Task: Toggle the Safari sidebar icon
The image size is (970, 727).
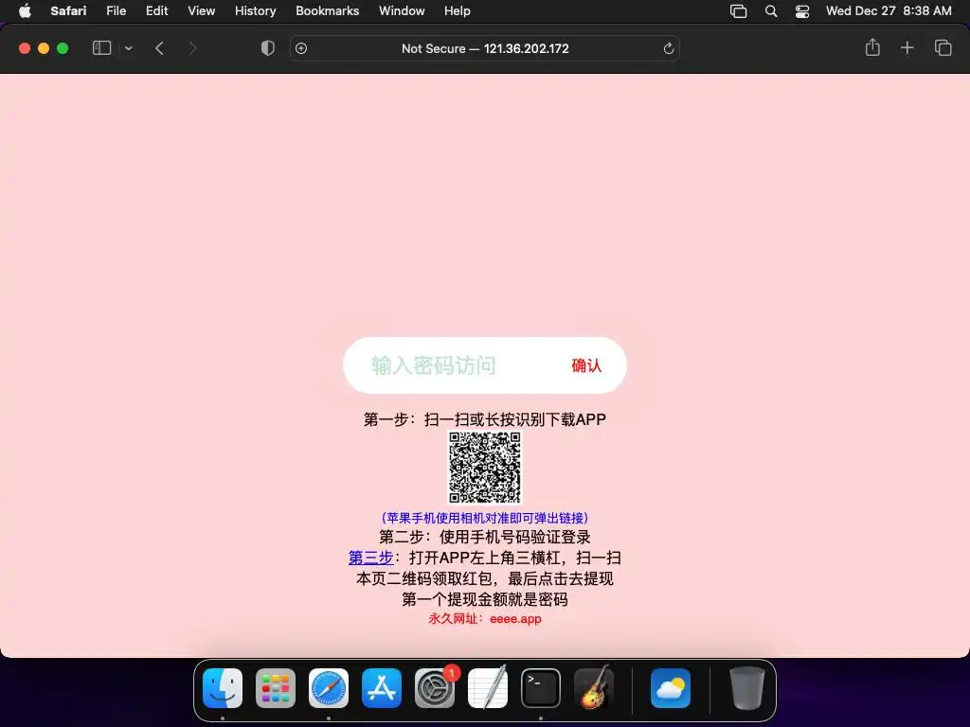Action: tap(101, 48)
